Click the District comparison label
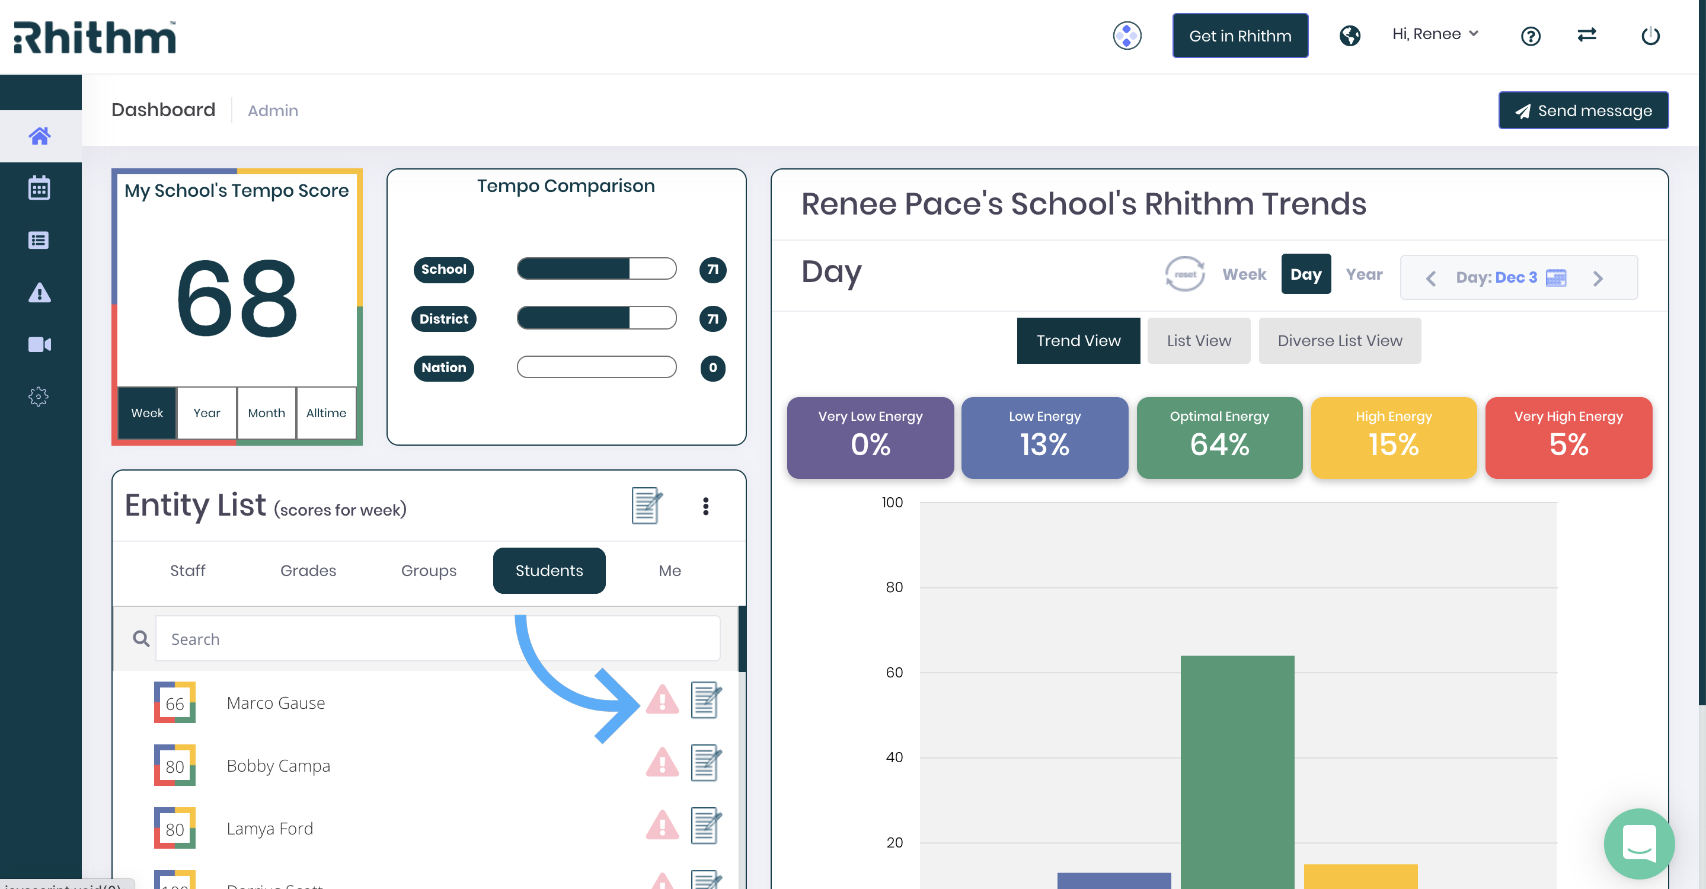The width and height of the screenshot is (1706, 889). tap(444, 319)
